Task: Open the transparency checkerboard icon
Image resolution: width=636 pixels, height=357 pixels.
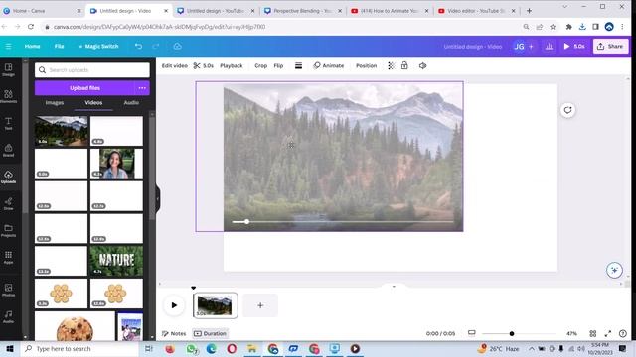Action: click(391, 66)
